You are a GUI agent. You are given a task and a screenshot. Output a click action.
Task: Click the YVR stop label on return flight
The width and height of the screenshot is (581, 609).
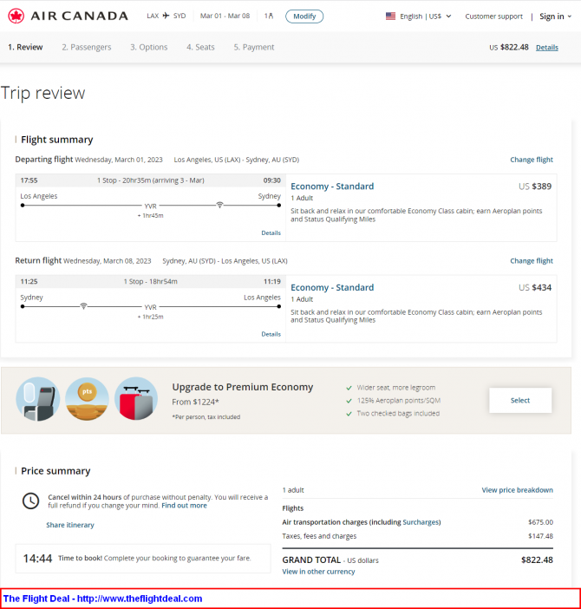point(151,307)
